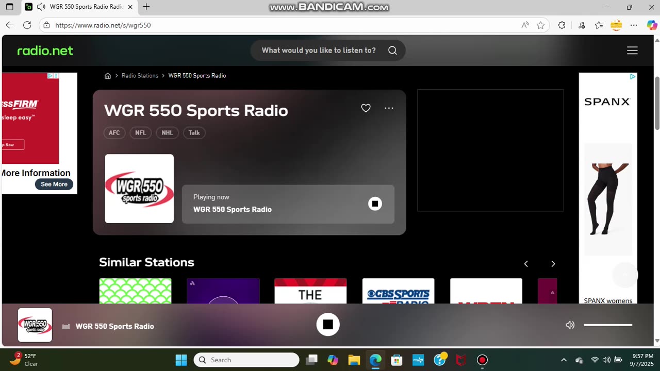Open the Windows Start menu
Image resolution: width=660 pixels, height=371 pixels.
181,360
